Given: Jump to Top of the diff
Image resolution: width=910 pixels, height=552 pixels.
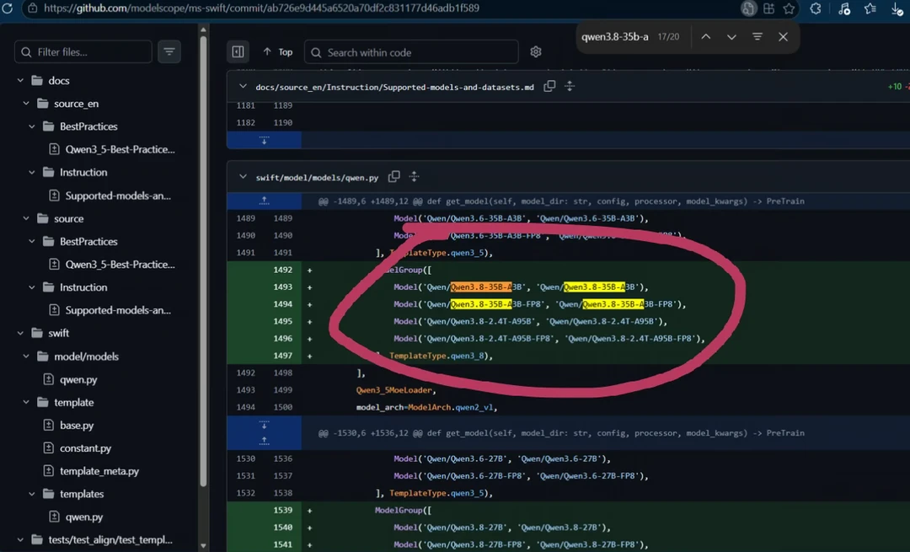Looking at the screenshot, I should coord(278,52).
